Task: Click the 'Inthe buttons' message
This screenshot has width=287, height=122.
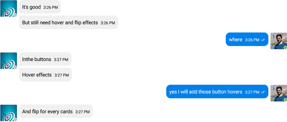Action: pos(45,59)
